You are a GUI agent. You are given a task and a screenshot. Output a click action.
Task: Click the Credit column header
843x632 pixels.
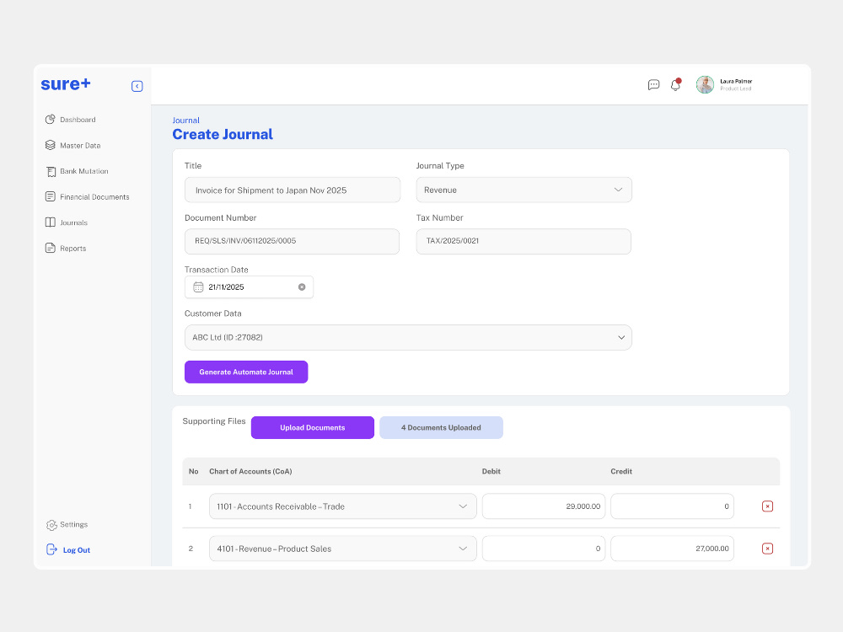621,471
